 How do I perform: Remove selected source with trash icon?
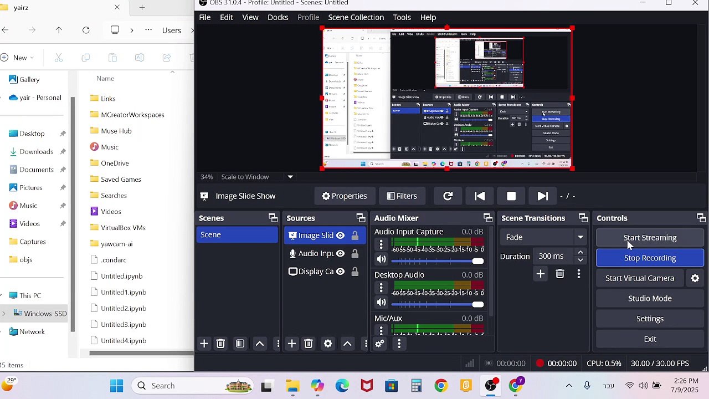(x=309, y=344)
